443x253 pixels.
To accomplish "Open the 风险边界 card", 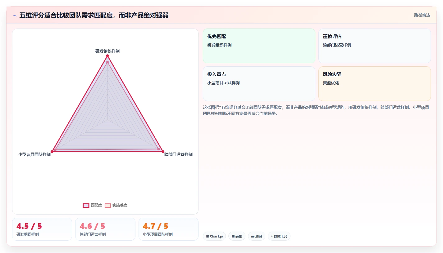I will 375,84.
